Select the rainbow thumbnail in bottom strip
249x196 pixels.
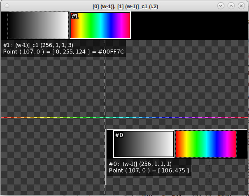pyautogui.click(x=206, y=144)
